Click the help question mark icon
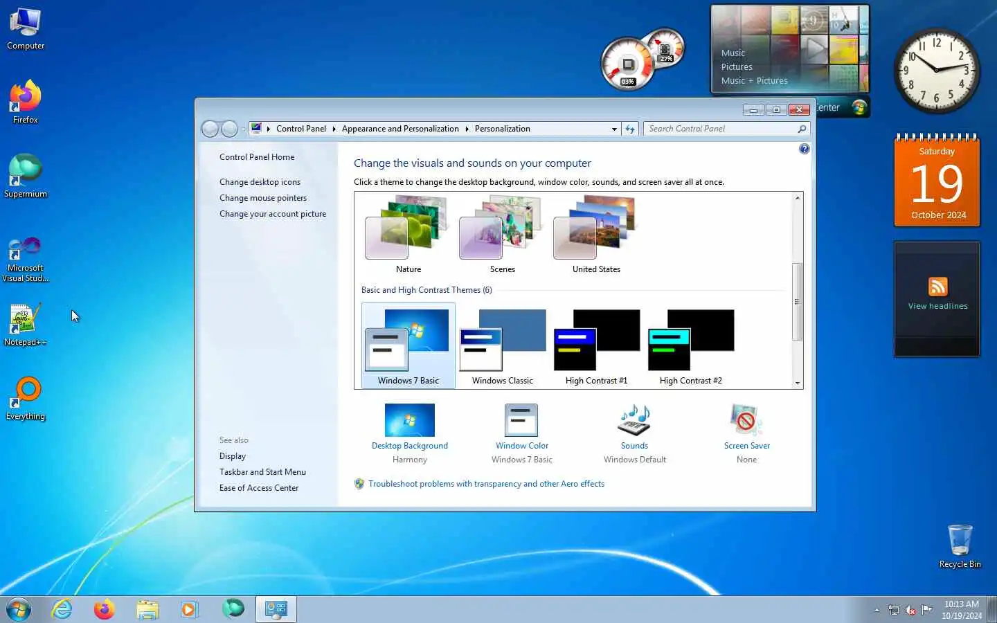Image resolution: width=997 pixels, height=623 pixels. click(804, 149)
